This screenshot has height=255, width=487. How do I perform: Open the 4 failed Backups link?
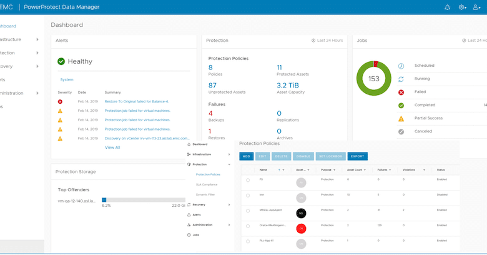(x=210, y=114)
